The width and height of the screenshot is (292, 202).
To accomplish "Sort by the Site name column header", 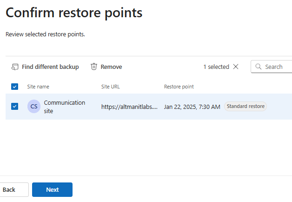I will point(38,87).
